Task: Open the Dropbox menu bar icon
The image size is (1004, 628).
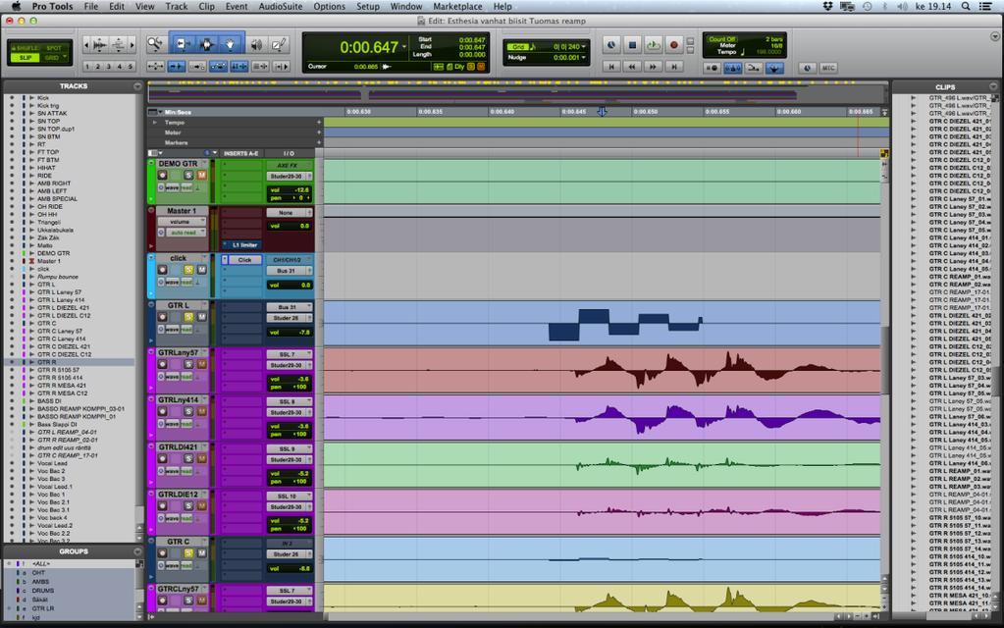Action: 828,7
